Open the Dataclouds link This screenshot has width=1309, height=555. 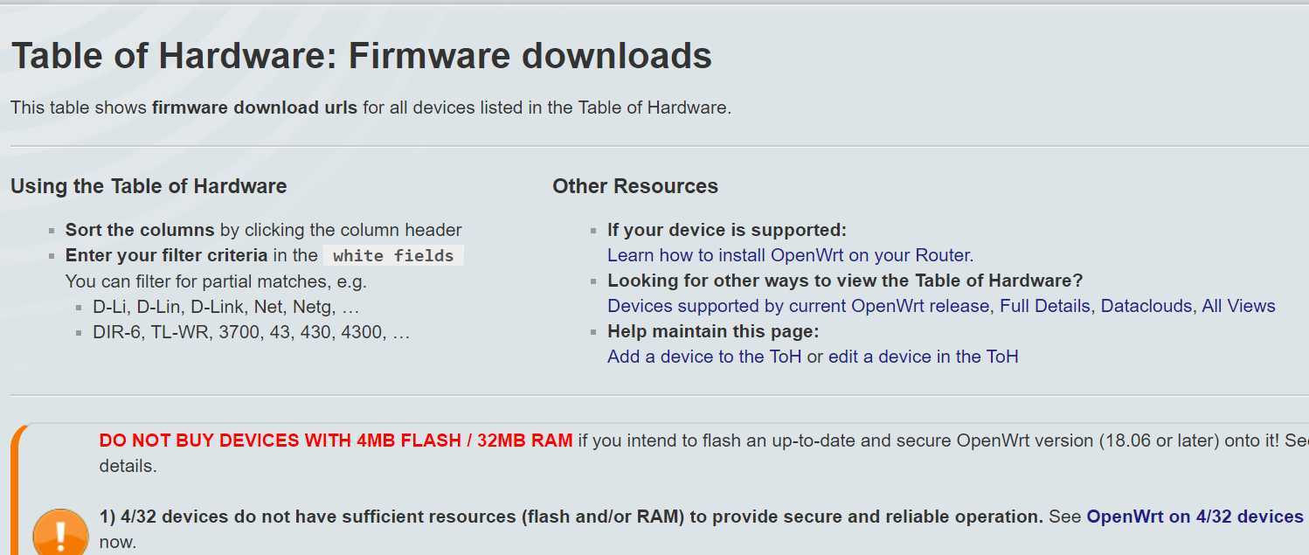[x=1146, y=306]
